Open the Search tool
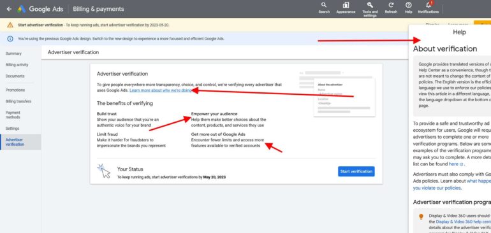The height and width of the screenshot is (233, 491). 324,8
